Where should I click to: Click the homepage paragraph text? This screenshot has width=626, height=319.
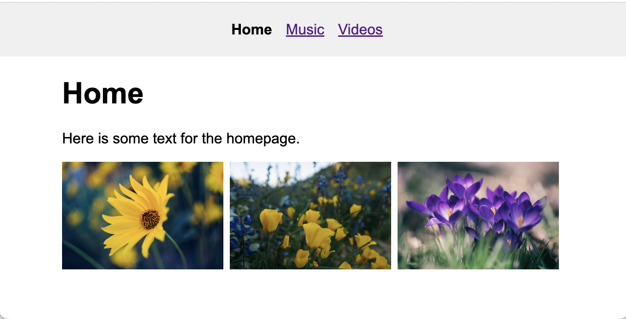click(x=181, y=138)
